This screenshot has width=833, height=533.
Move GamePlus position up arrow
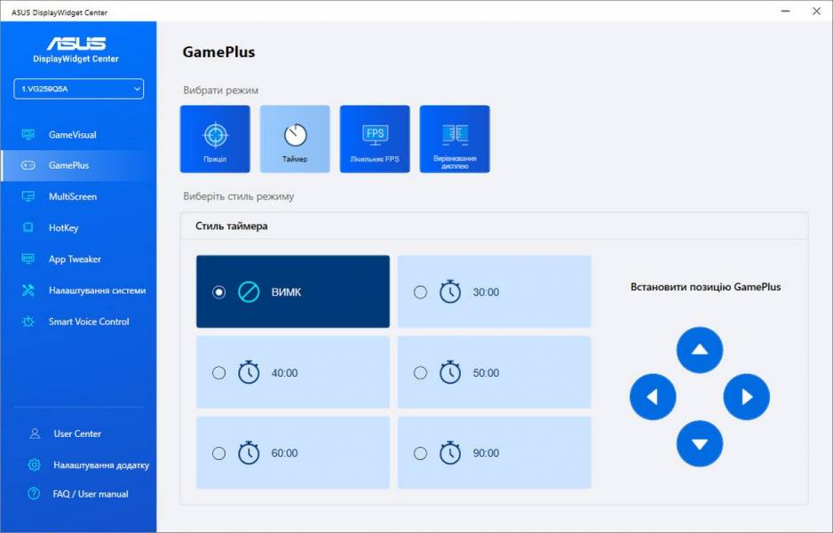700,350
